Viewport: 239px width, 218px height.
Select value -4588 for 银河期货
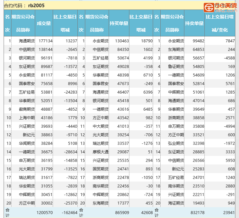click(x=229, y=58)
